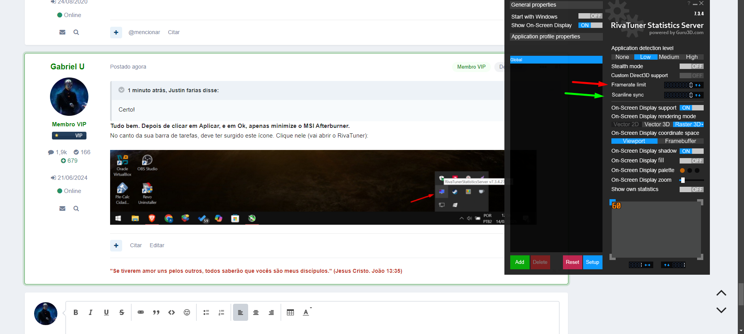The height and width of the screenshot is (334, 744).
Task: Set application detection level to Medium
Action: 669,57
